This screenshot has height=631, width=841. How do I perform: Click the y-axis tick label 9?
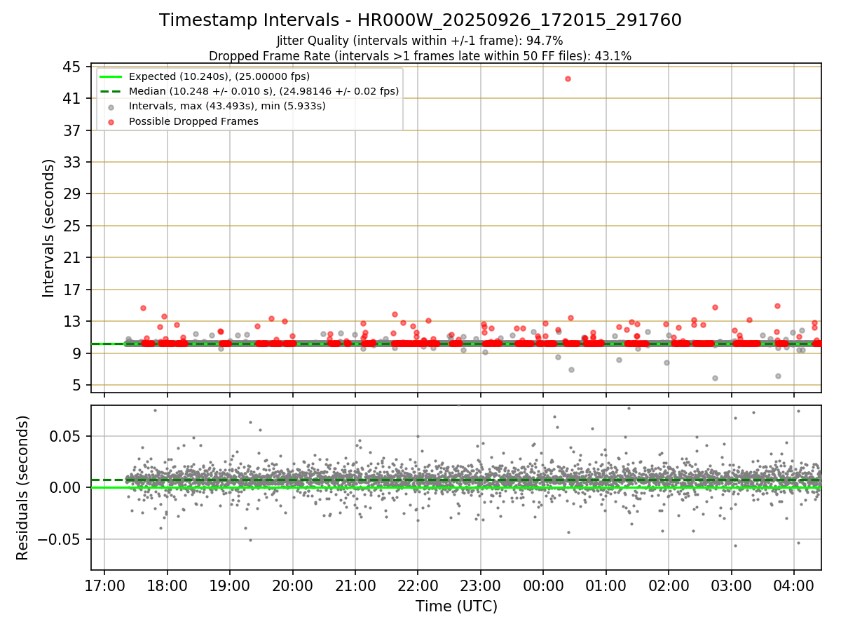pyautogui.click(x=77, y=353)
